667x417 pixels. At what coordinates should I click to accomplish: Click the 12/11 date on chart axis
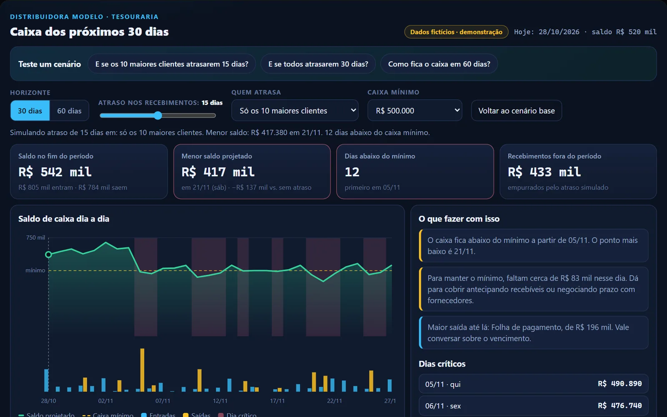pyautogui.click(x=220, y=401)
